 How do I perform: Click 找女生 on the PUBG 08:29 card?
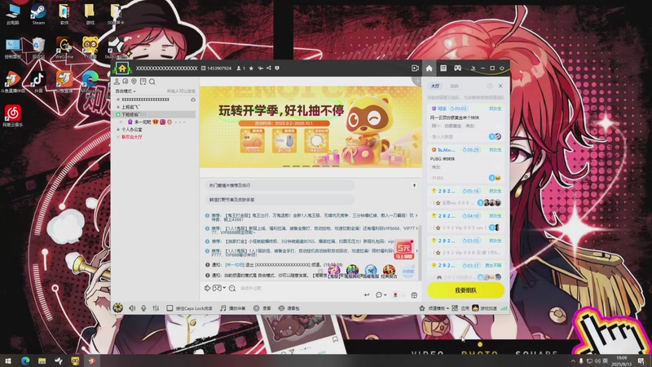click(x=496, y=150)
